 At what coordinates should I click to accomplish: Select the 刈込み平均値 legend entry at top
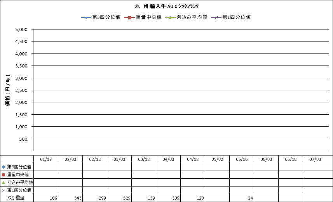point(186,17)
